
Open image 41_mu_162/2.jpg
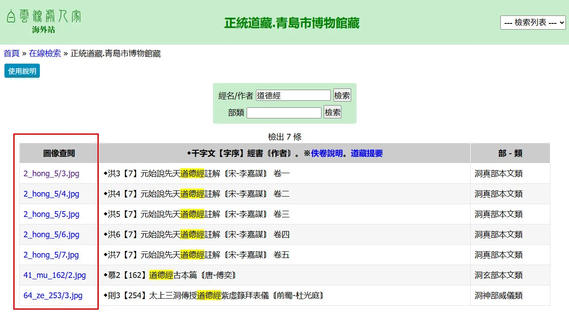[x=54, y=275]
